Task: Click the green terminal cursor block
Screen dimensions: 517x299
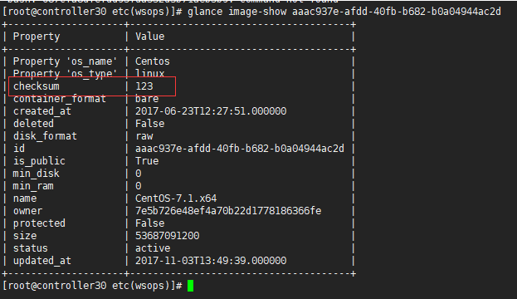Action: (x=190, y=286)
